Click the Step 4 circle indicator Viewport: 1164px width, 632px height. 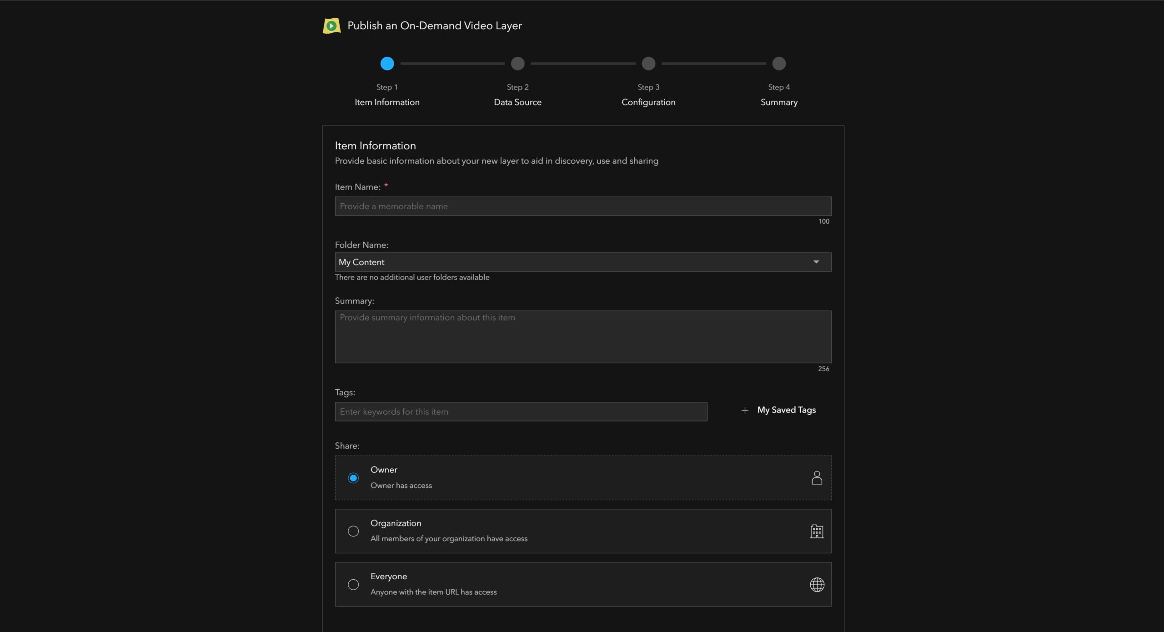[779, 64]
